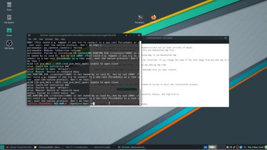Click the red circle tray icon

tap(237, 147)
